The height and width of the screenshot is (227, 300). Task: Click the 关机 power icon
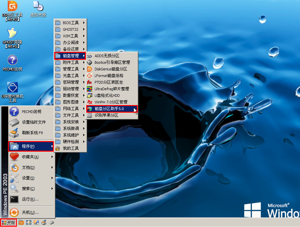point(14,212)
